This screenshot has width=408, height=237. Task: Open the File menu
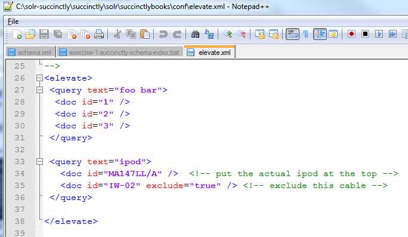(x=13, y=21)
